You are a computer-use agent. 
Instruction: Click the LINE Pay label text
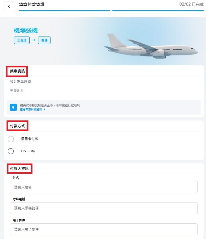tap(28, 151)
